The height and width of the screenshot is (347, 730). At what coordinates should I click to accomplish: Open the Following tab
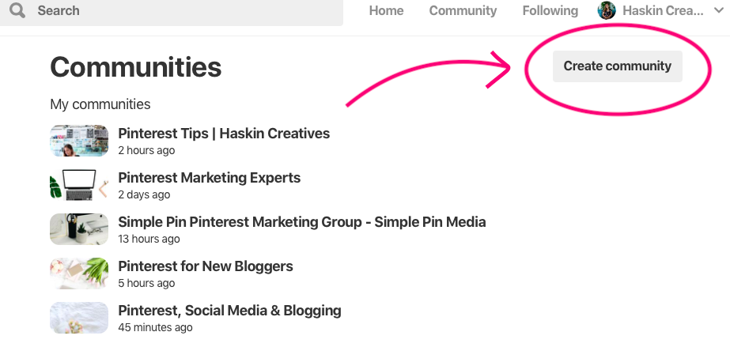coord(550,11)
